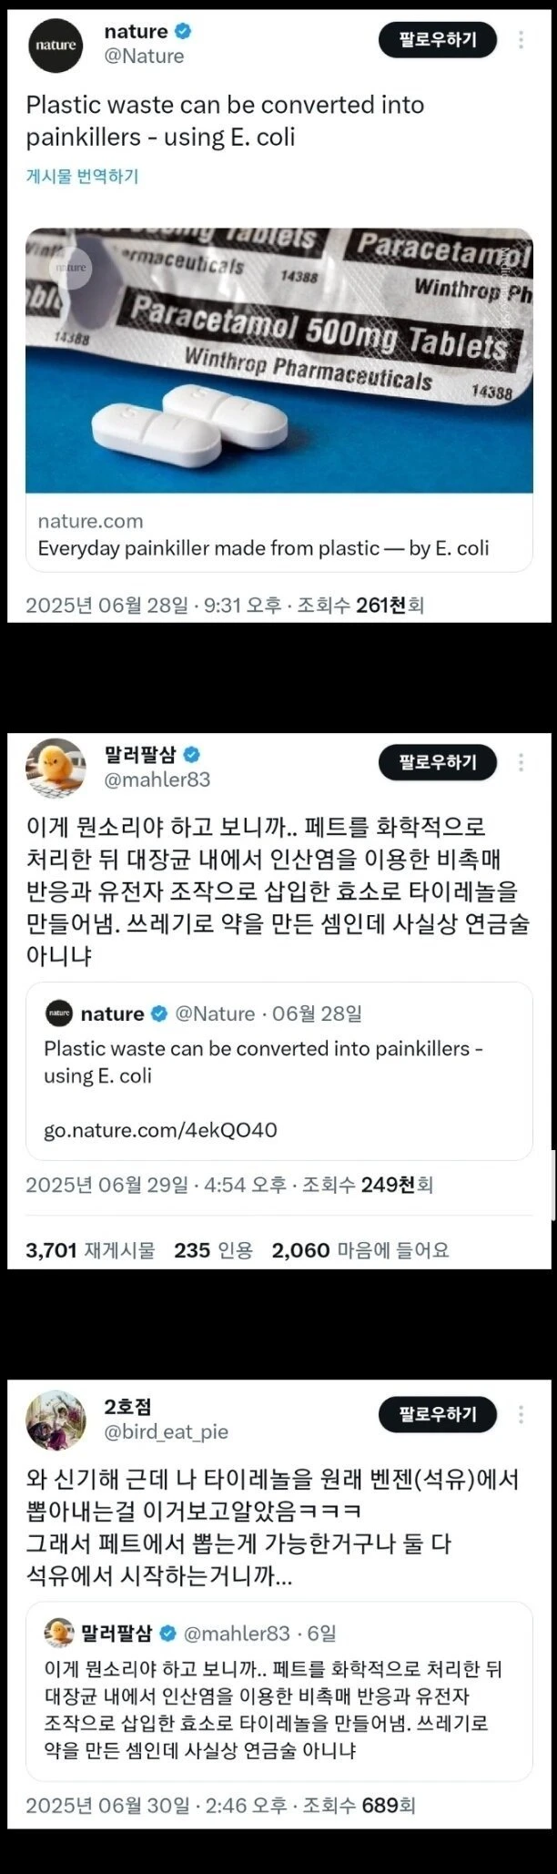Open the Paracetamol tablets article image

pyautogui.click(x=278, y=360)
